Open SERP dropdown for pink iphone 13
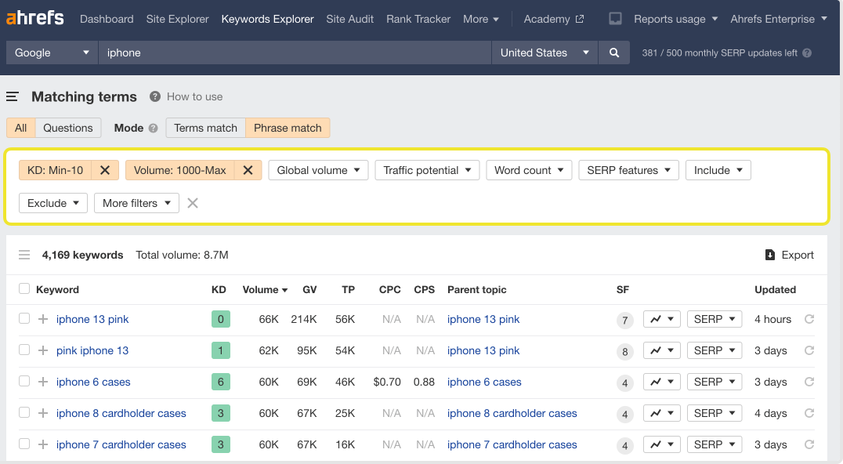Screen dimensions: 843x464 715,350
